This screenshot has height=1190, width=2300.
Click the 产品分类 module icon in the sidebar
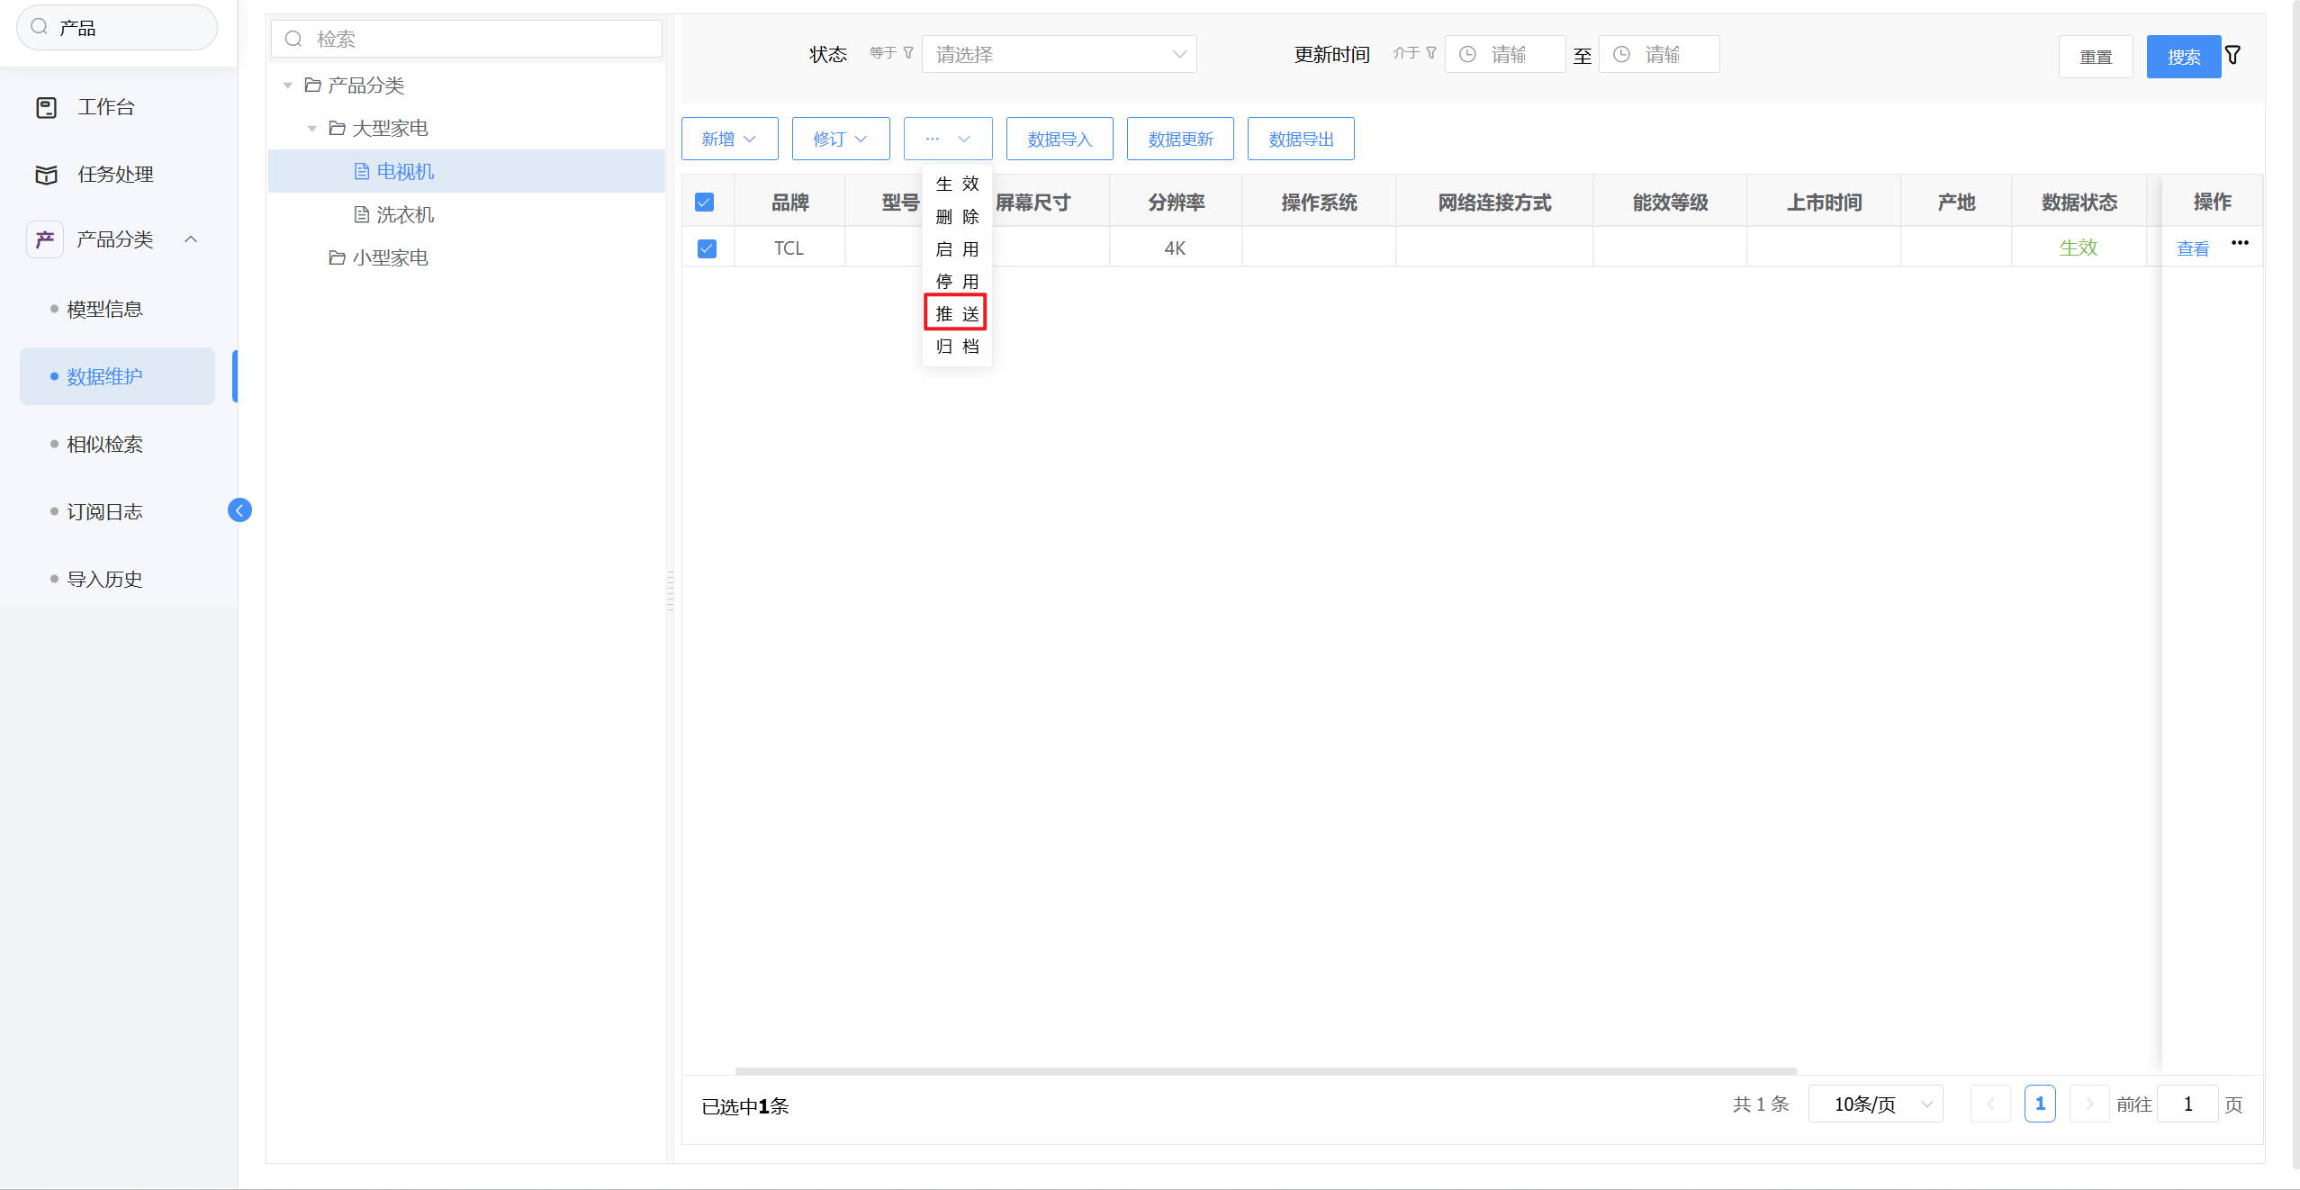tap(45, 239)
